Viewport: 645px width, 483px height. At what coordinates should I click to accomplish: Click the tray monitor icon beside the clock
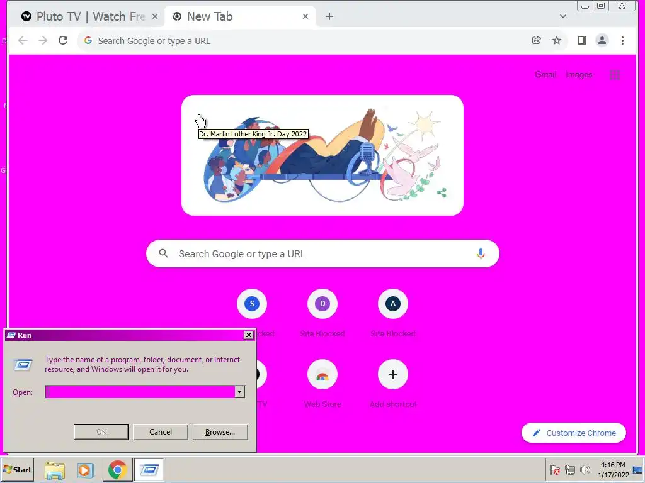638,470
